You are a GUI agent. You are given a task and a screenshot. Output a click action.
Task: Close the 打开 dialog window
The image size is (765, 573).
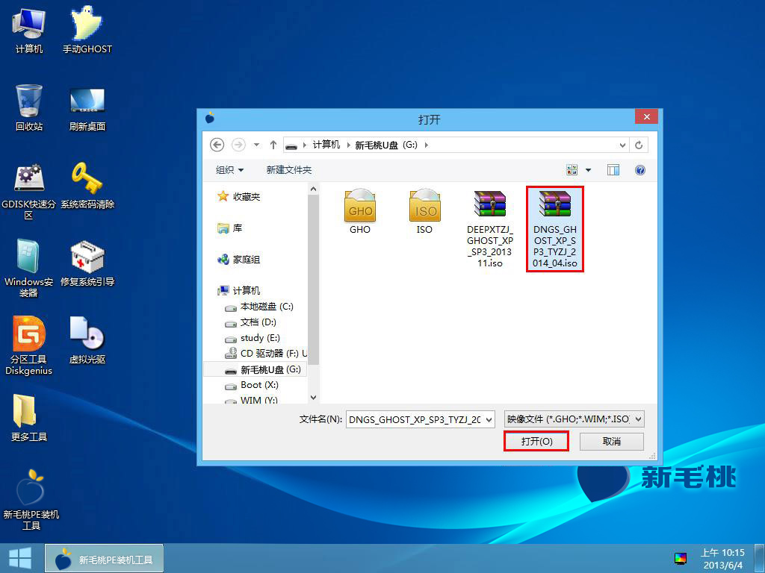click(x=646, y=117)
